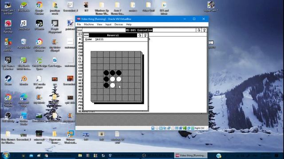Open the Blender desktop shortcut

[x=24, y=80]
